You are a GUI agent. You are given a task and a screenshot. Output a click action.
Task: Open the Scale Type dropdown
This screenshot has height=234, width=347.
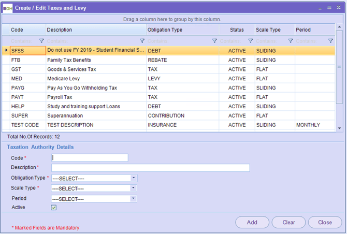pyautogui.click(x=134, y=188)
